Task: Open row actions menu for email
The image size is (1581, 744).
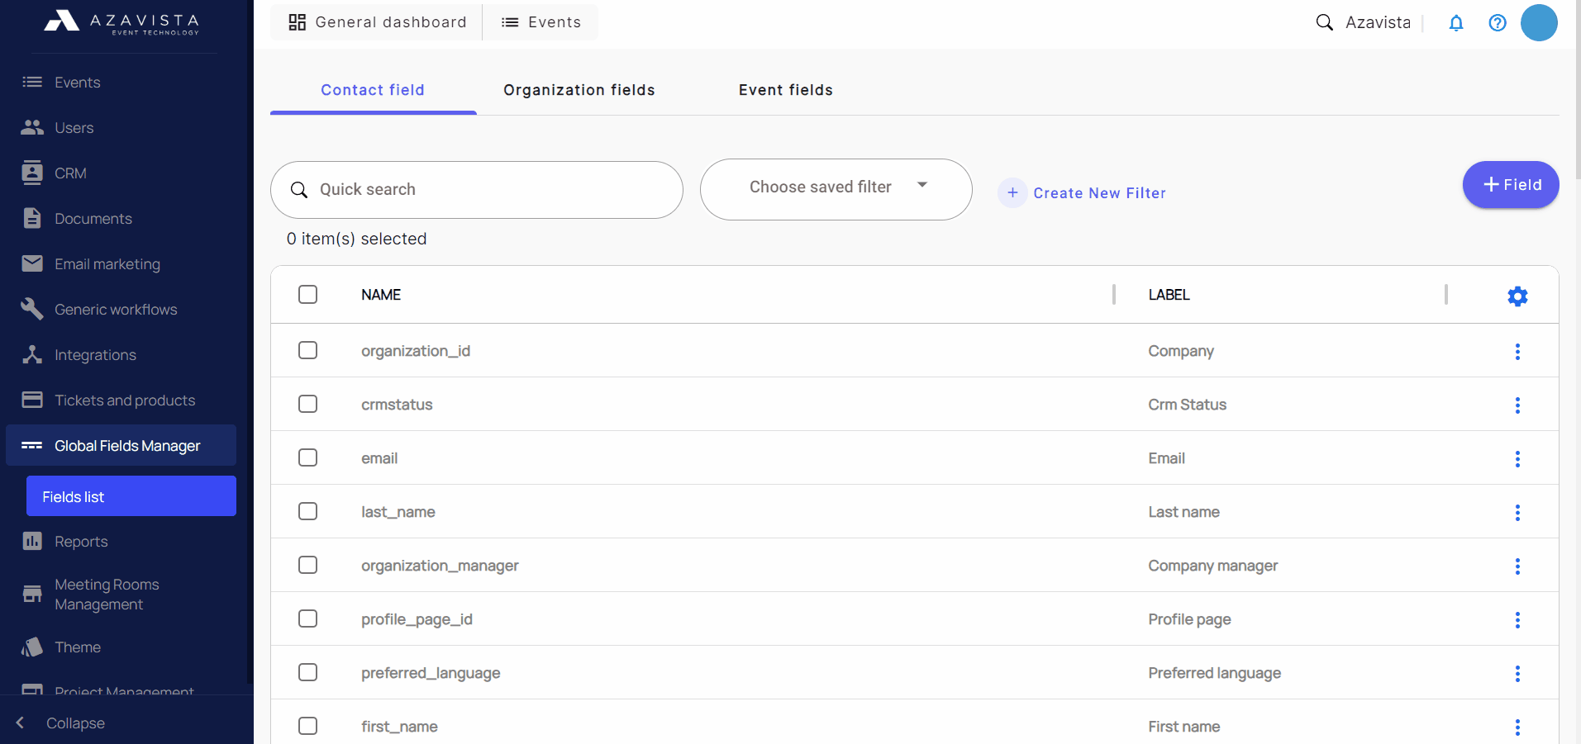Action: coord(1517,458)
